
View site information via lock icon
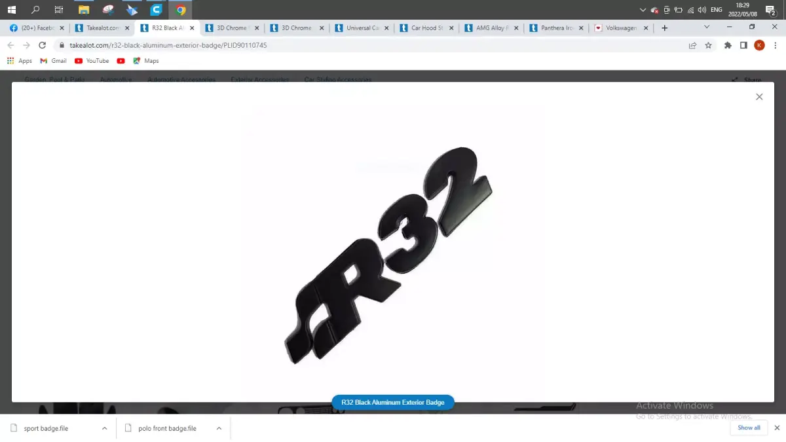tap(62, 45)
